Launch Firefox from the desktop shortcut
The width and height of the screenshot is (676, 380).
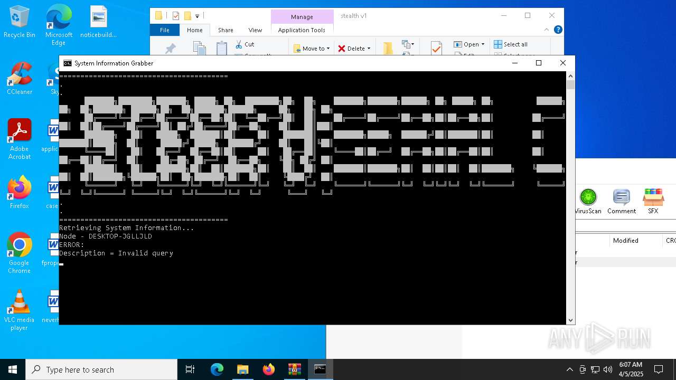pyautogui.click(x=20, y=192)
